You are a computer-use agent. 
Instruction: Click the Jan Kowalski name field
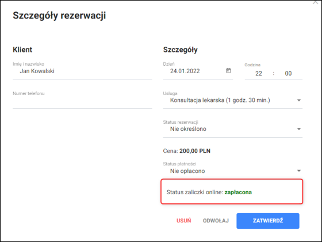(x=82, y=71)
